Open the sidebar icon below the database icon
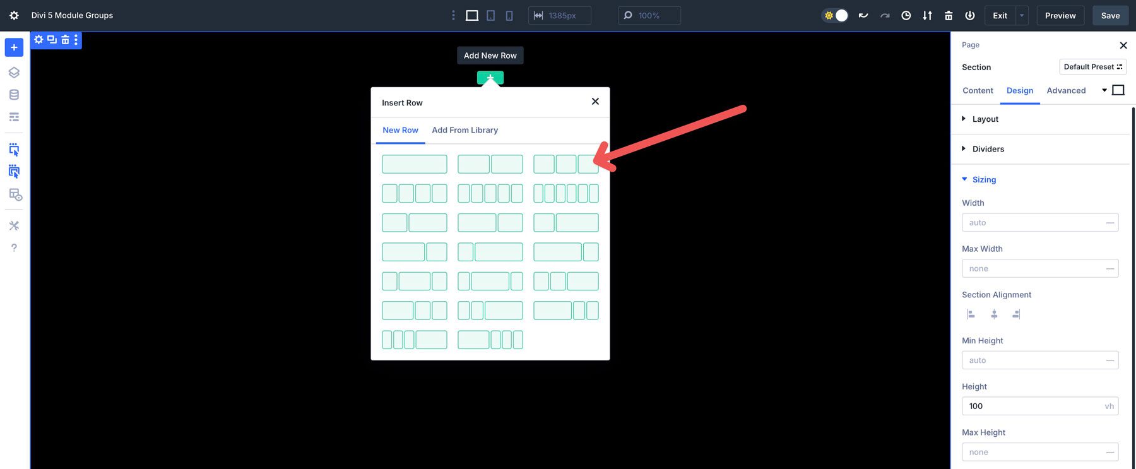The image size is (1136, 469). 14,117
